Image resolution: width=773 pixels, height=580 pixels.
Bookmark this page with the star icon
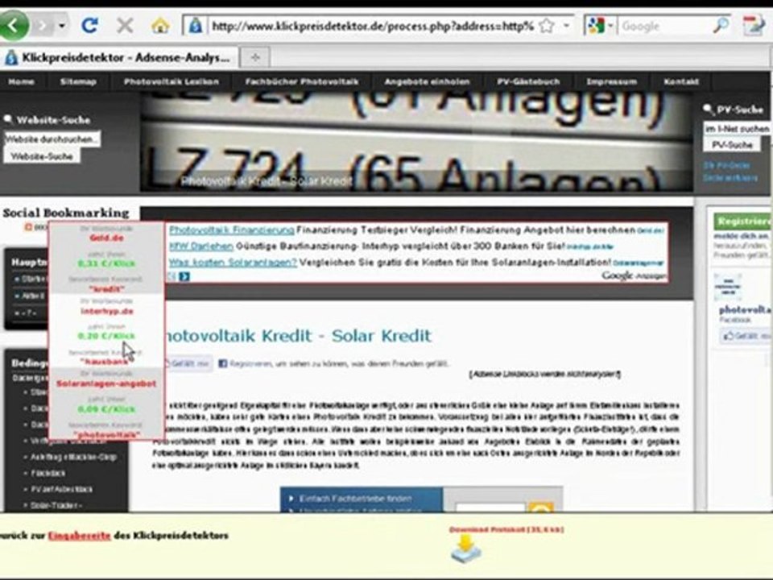coord(546,26)
